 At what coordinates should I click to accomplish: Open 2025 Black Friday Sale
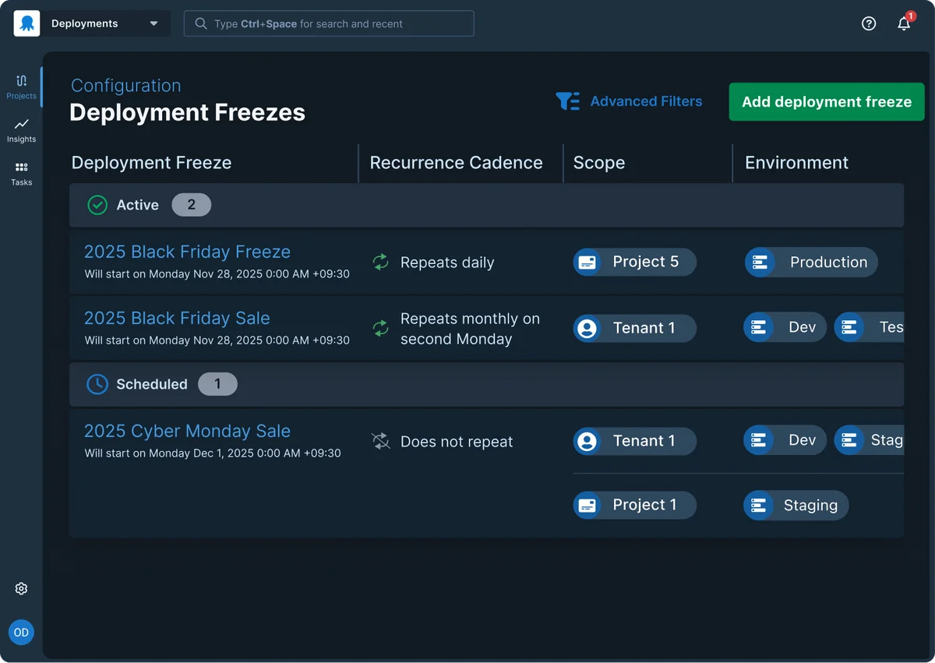pyautogui.click(x=177, y=318)
